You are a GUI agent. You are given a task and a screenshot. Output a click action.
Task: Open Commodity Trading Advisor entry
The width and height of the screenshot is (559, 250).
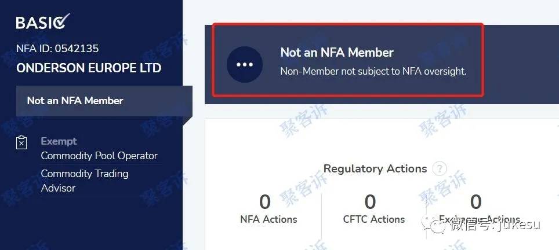pyautogui.click(x=85, y=181)
